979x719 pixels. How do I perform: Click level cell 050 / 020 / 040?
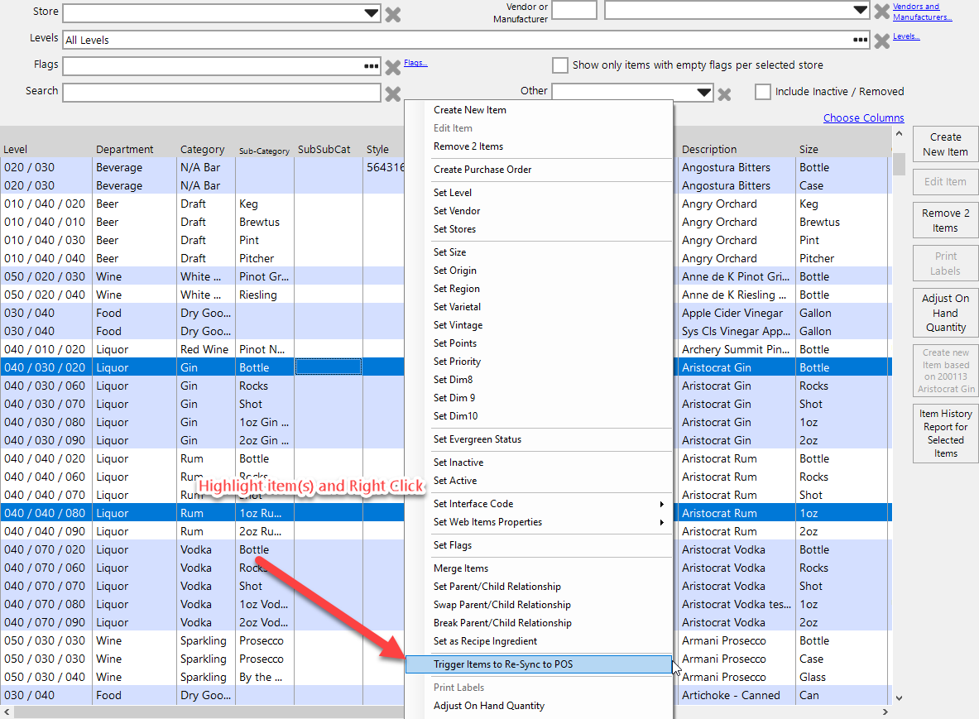click(x=46, y=295)
